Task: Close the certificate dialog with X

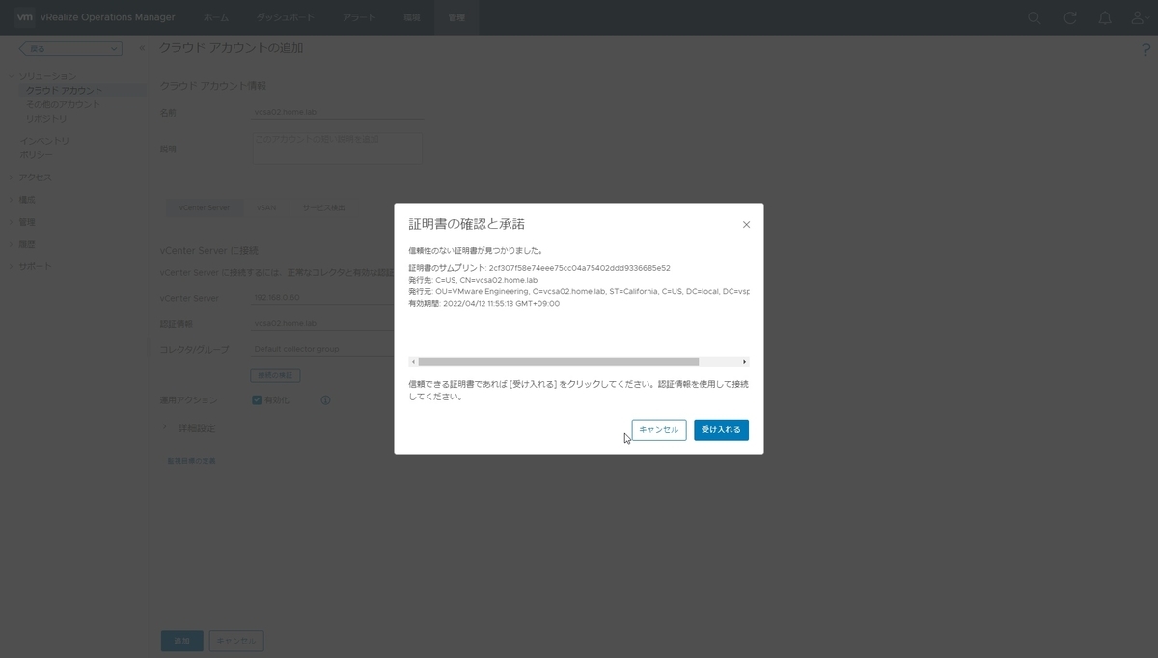Action: pyautogui.click(x=746, y=224)
